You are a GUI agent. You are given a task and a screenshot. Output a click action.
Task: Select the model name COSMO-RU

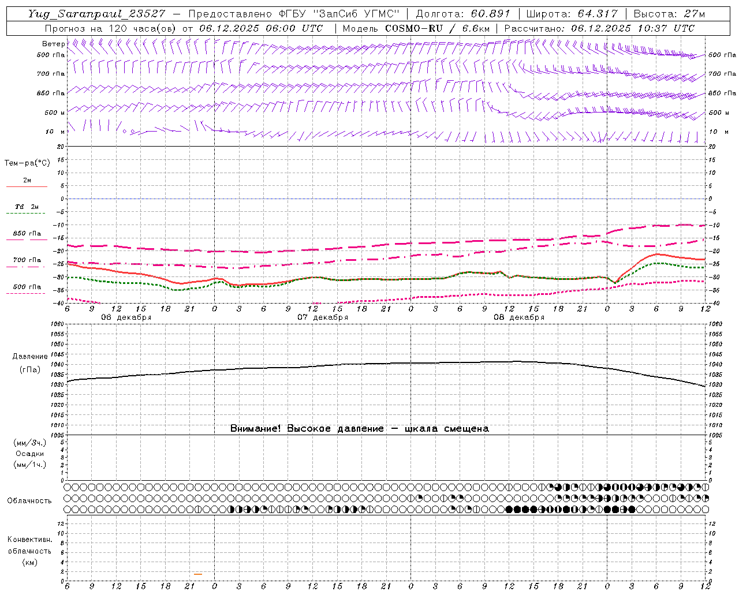pyautogui.click(x=413, y=28)
